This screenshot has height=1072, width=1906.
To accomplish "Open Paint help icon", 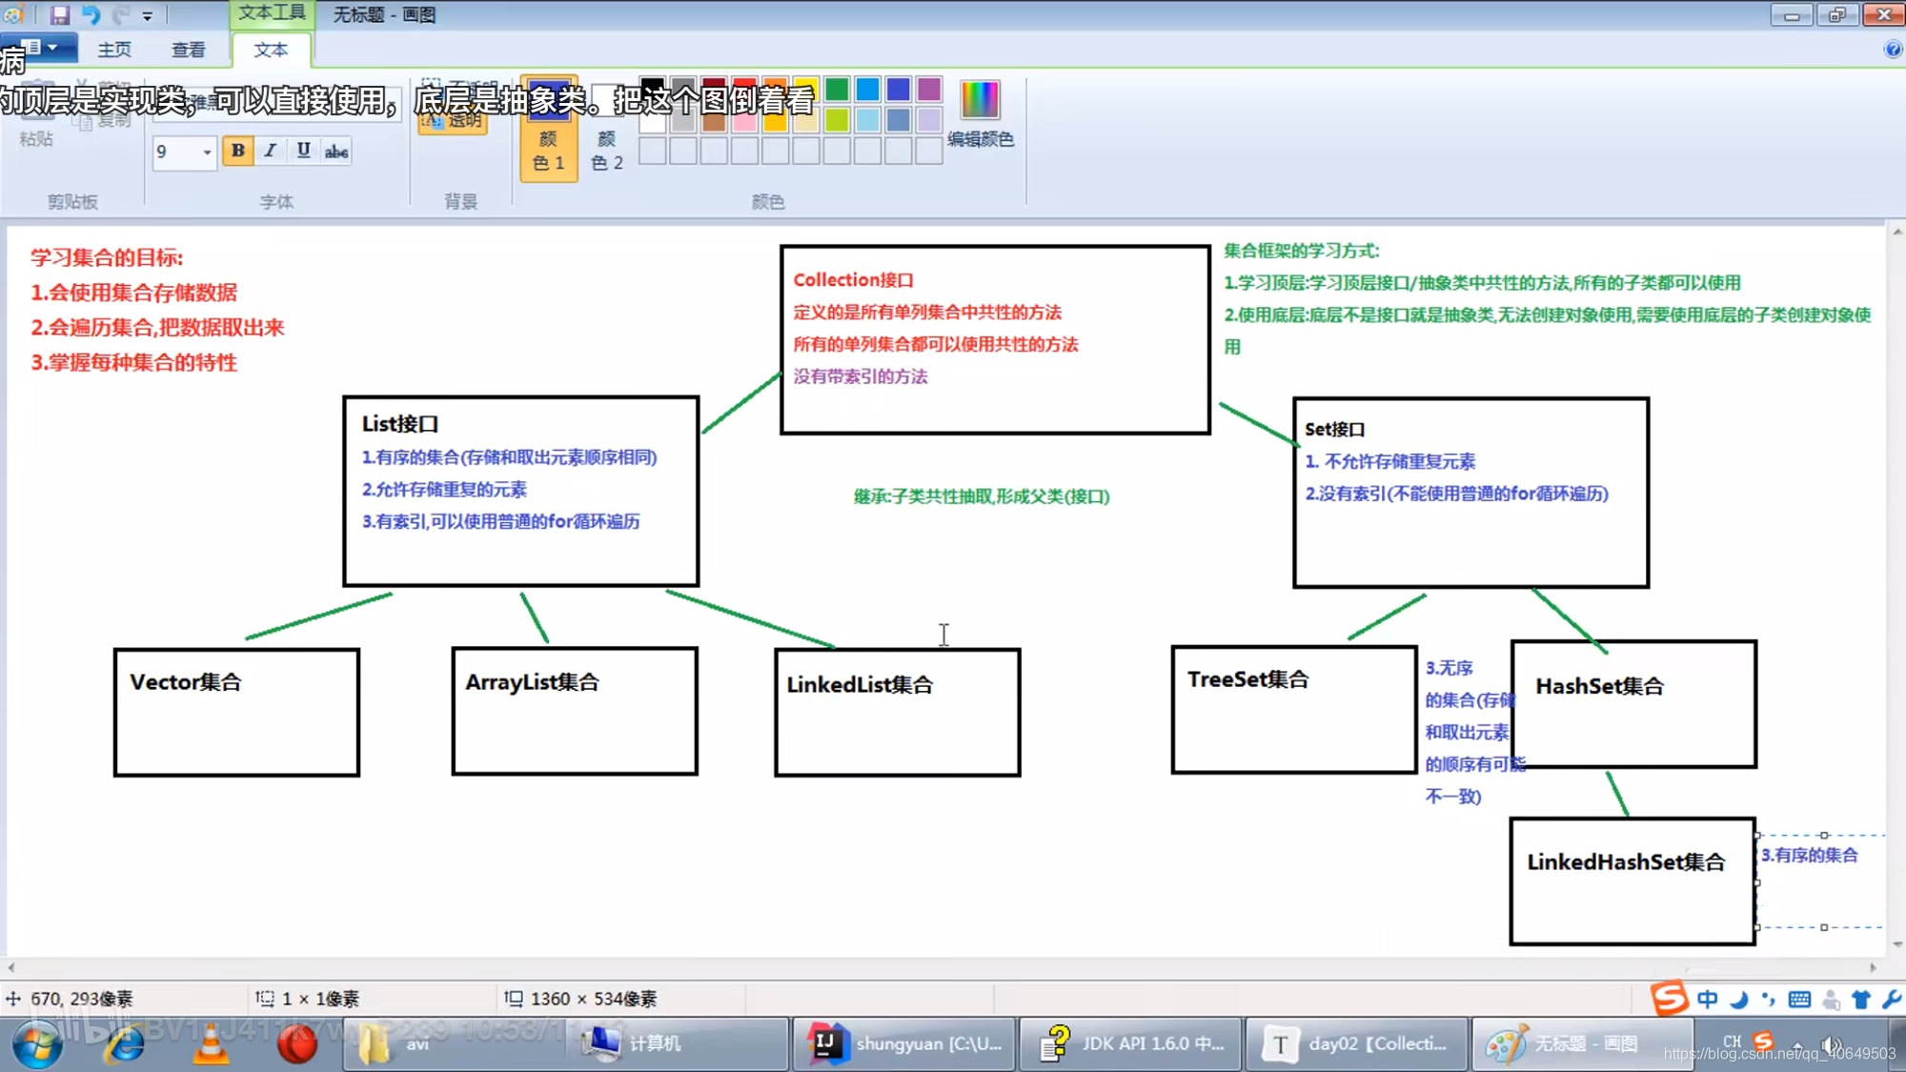I will pyautogui.click(x=1893, y=50).
